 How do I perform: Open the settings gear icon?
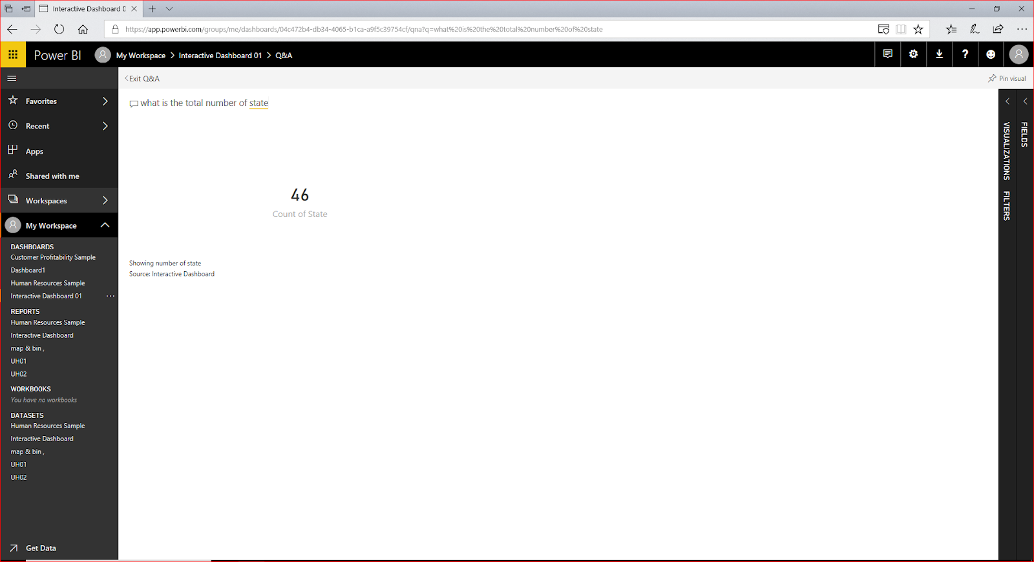point(913,54)
